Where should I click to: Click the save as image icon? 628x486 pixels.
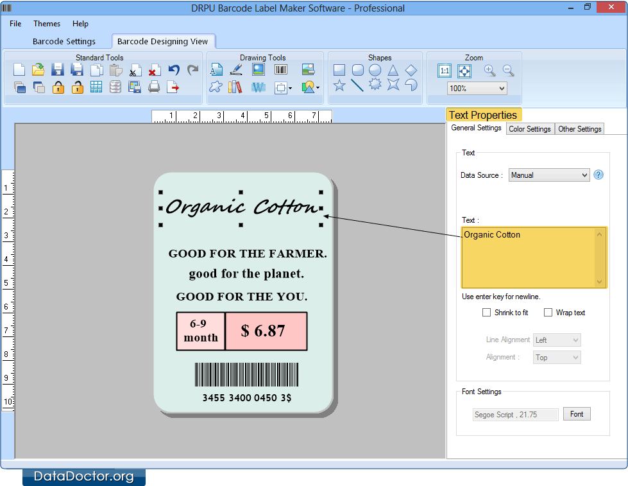tap(135, 87)
